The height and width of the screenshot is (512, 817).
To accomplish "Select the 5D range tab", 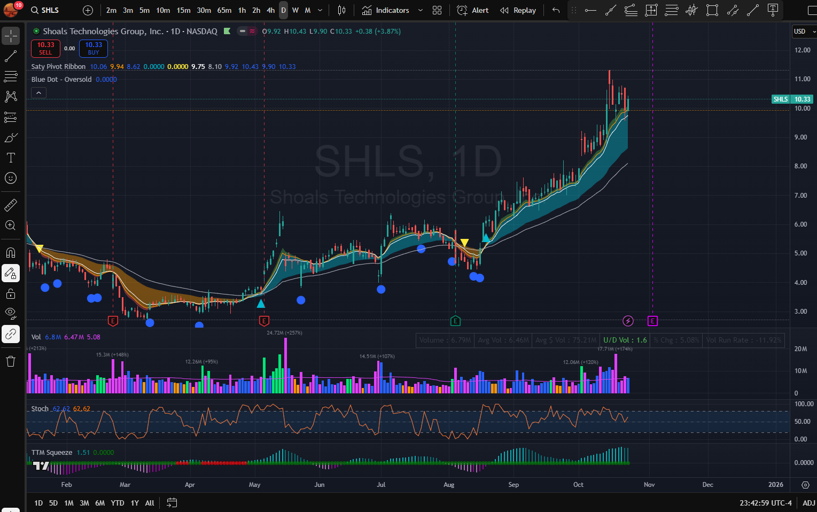I will 53,503.
